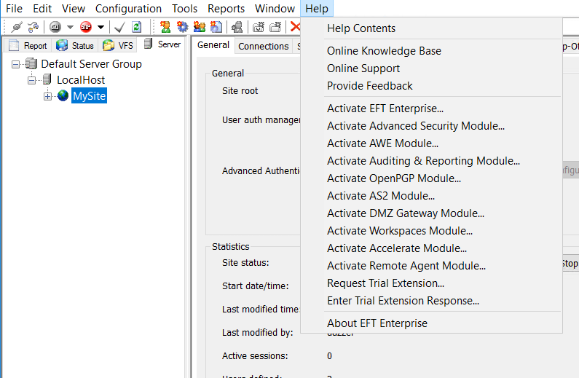This screenshot has width=579, height=378.
Task: Open the dropdown arrow beside Go icon
Action: (x=70, y=28)
